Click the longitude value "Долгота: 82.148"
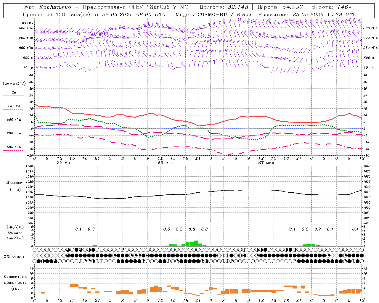The width and height of the screenshot is (379, 303). point(224,7)
